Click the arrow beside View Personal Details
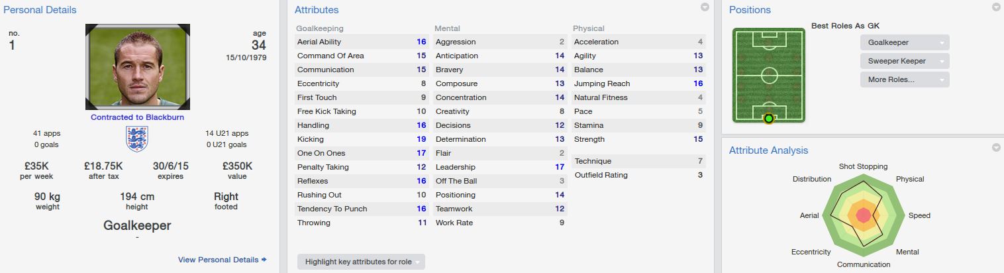The image size is (1004, 273). point(264,260)
